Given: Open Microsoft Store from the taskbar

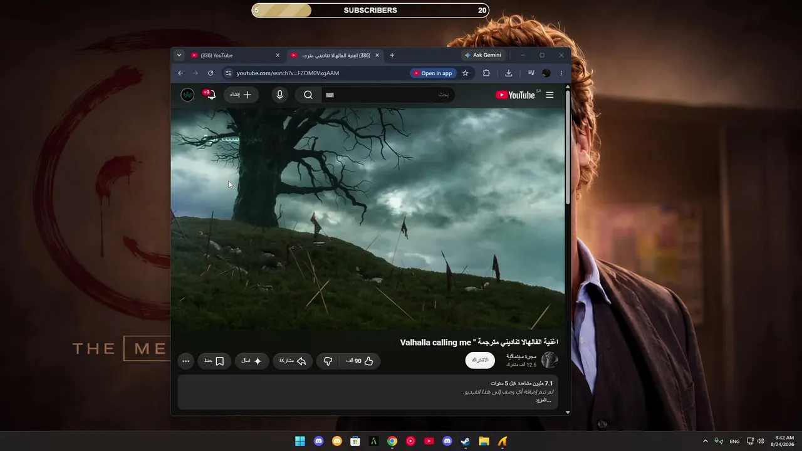Looking at the screenshot, I should [x=355, y=441].
